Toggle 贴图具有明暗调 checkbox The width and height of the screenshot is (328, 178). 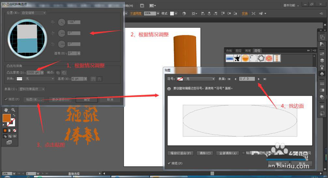(244, 153)
